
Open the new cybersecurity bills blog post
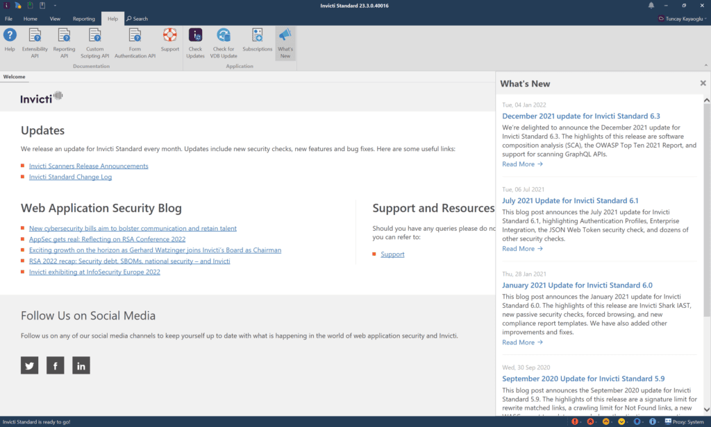(133, 229)
